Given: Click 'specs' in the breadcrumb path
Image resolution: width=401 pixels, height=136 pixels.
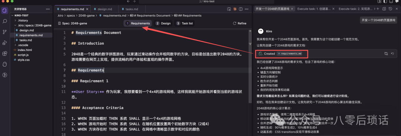Looking at the screenshot, I should [x=71, y=16].
